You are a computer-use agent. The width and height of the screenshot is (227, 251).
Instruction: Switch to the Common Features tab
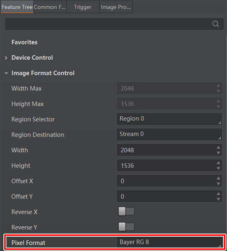tap(50, 7)
